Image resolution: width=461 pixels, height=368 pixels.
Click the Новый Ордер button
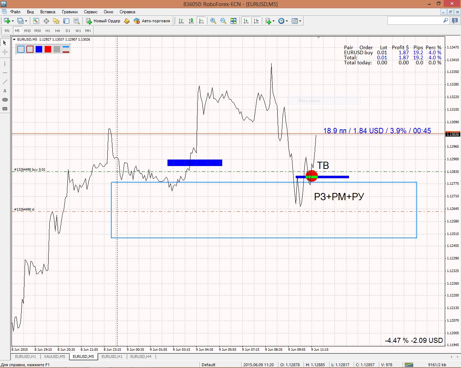(103, 21)
